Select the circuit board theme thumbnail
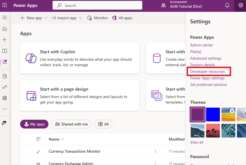The width and height of the screenshot is (246, 165). [x=228, y=131]
